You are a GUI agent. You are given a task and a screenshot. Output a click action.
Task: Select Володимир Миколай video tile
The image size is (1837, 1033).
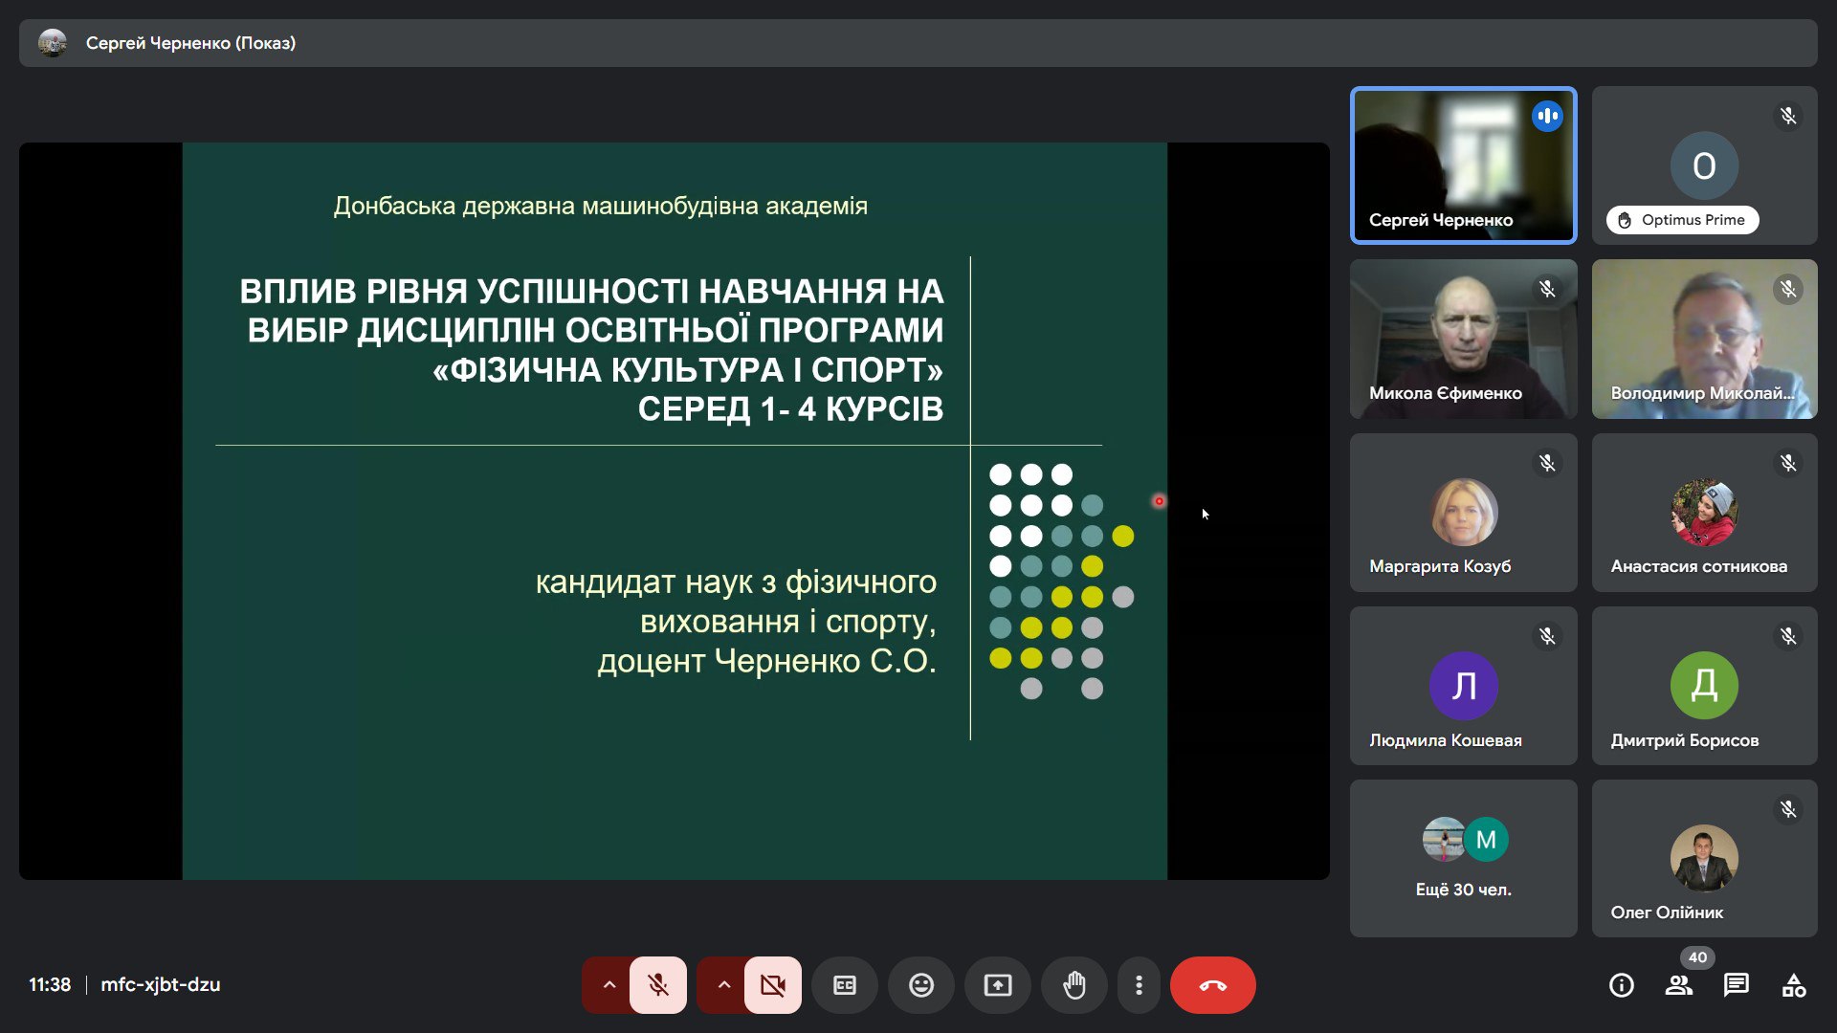point(1704,339)
